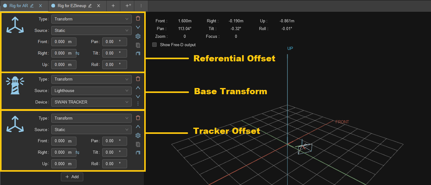Move the Lighthouse transform up with the arrow

click(x=138, y=88)
